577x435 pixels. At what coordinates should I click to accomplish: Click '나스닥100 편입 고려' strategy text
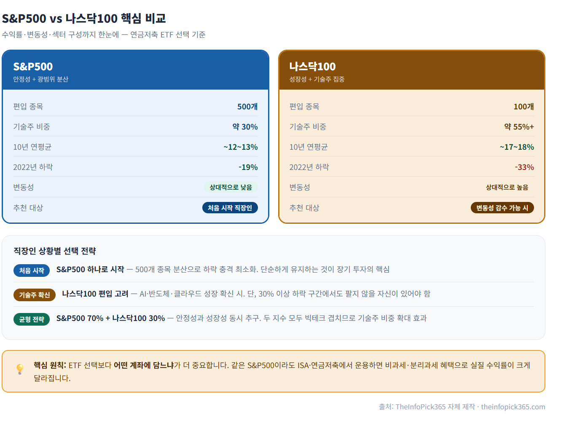[95, 294]
